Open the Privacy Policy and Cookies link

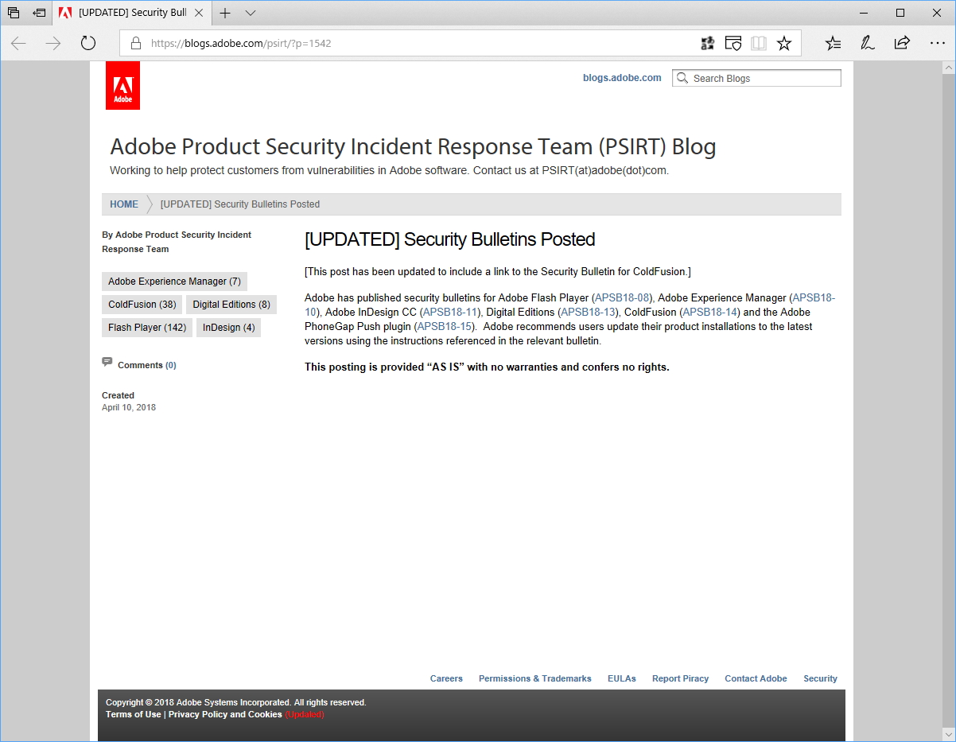[225, 714]
